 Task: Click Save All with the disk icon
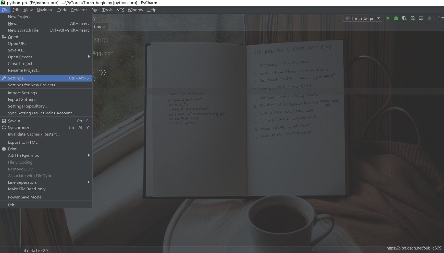tap(46, 121)
